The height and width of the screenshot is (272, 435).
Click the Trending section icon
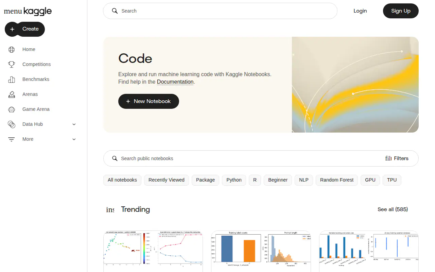click(x=110, y=209)
